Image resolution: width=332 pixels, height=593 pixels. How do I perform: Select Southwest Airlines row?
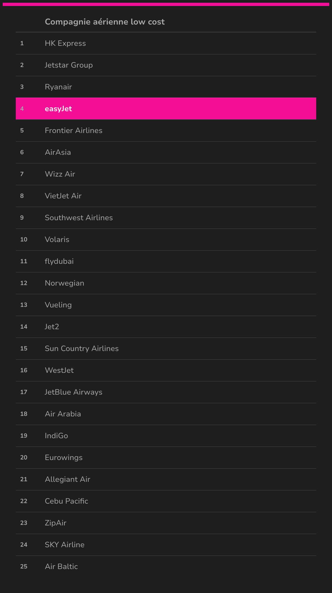(x=166, y=218)
